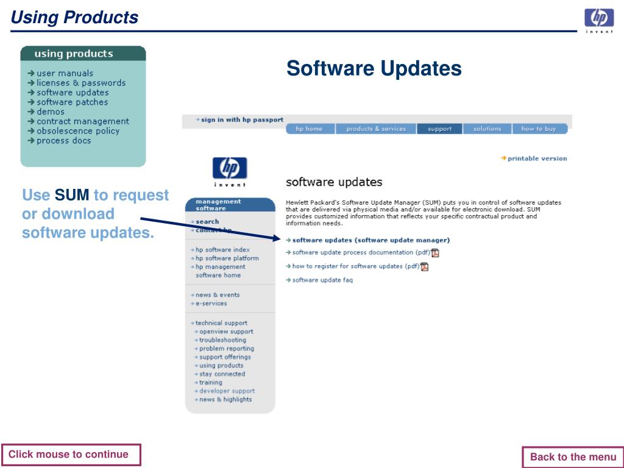Select software updates in using products list

73,93
